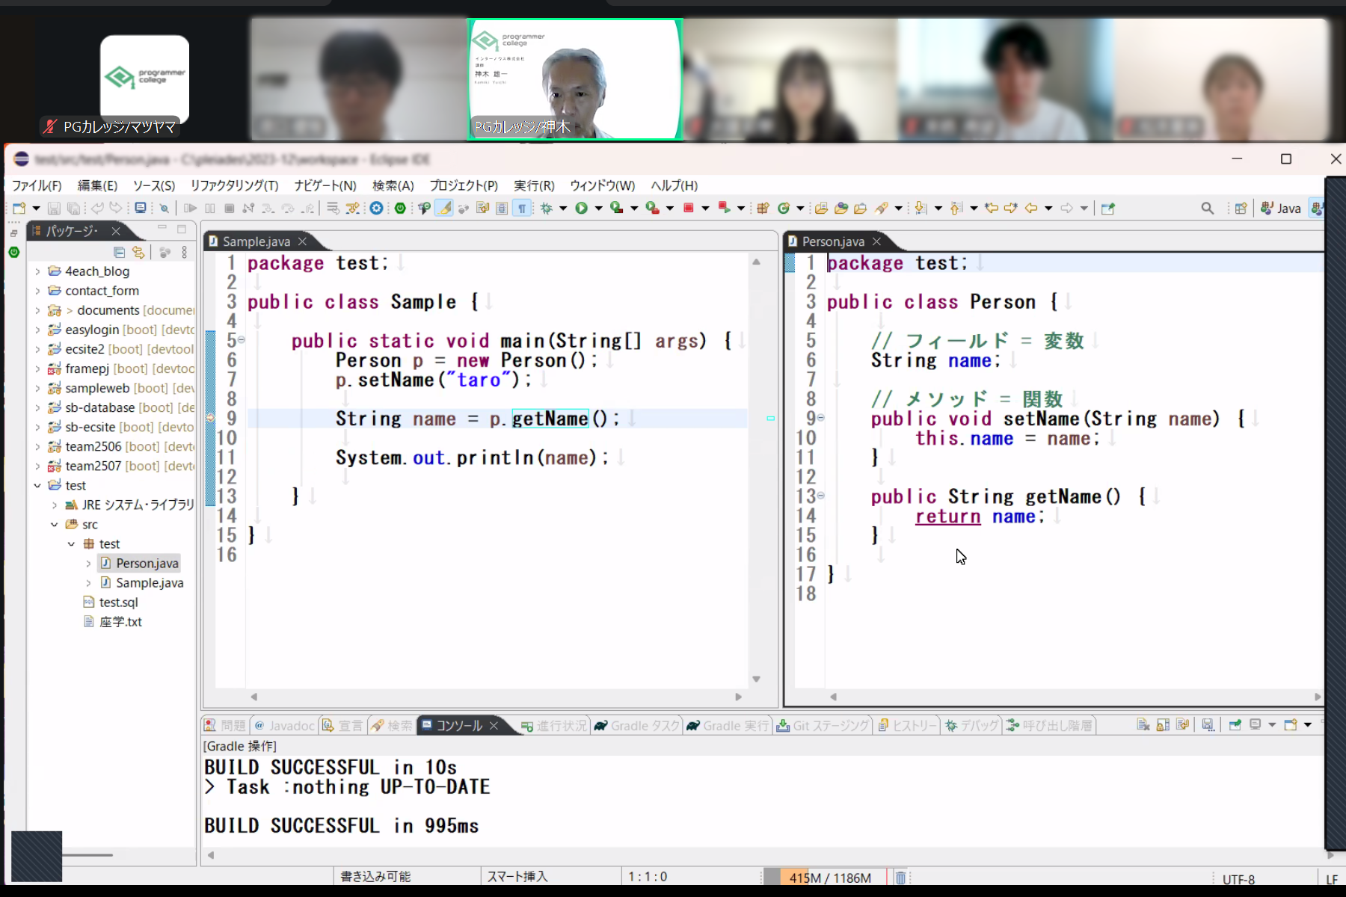This screenshot has width=1346, height=897.
Task: Open the search magnifier icon on the toolbar
Action: [1208, 208]
